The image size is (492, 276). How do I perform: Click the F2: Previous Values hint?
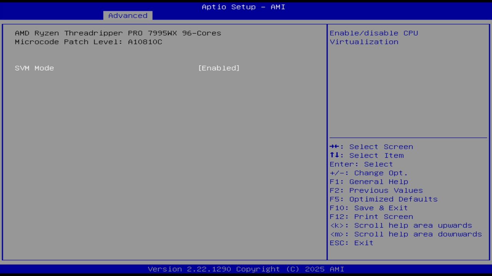[x=376, y=191]
